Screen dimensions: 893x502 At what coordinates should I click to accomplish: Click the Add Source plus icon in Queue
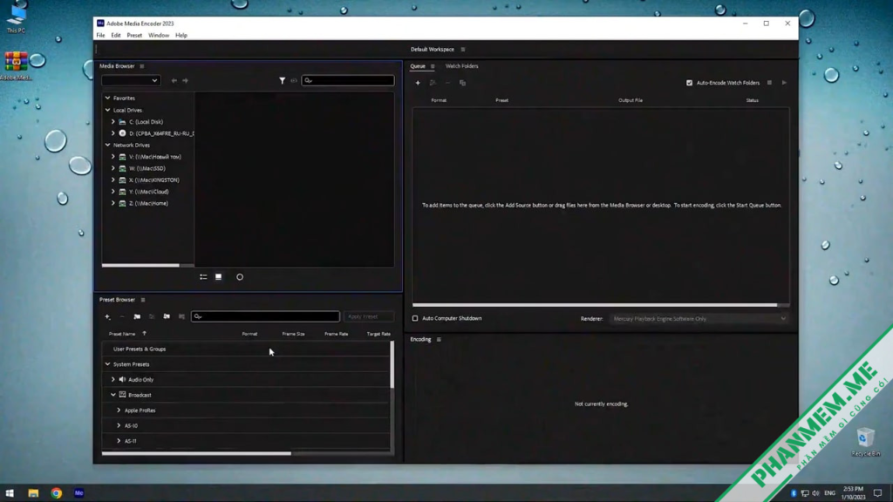pyautogui.click(x=418, y=83)
